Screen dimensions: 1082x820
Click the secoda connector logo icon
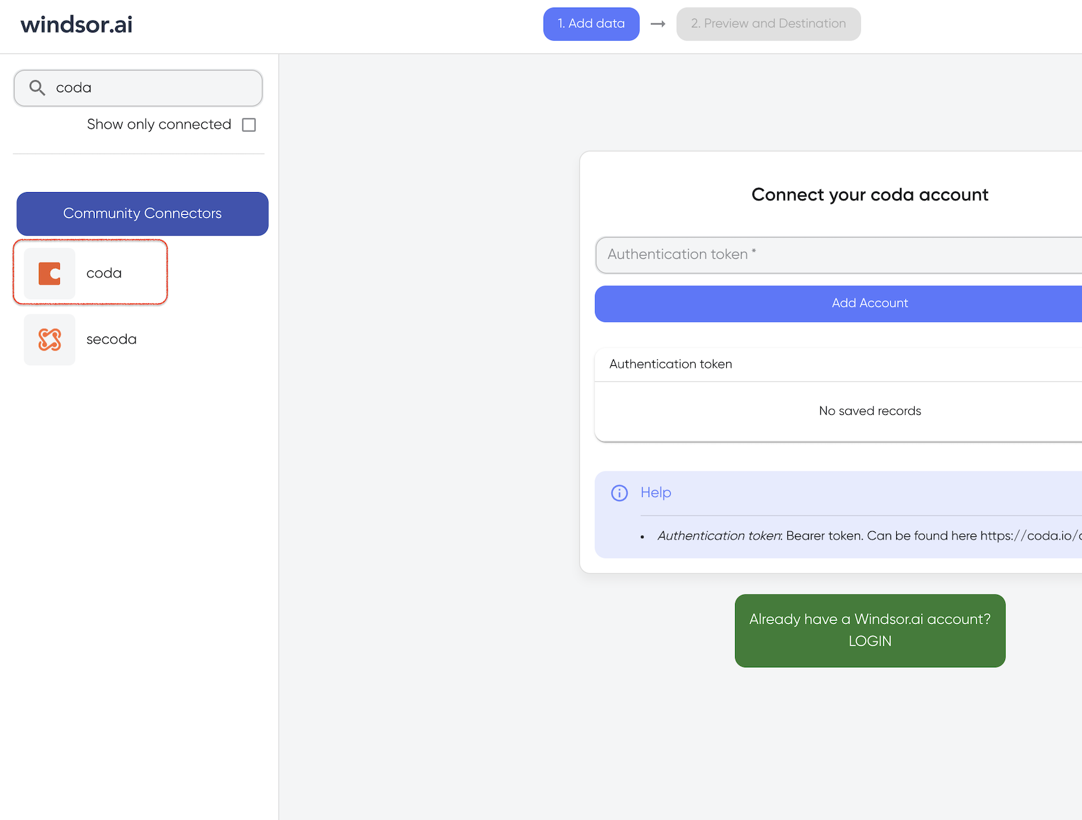coord(50,340)
